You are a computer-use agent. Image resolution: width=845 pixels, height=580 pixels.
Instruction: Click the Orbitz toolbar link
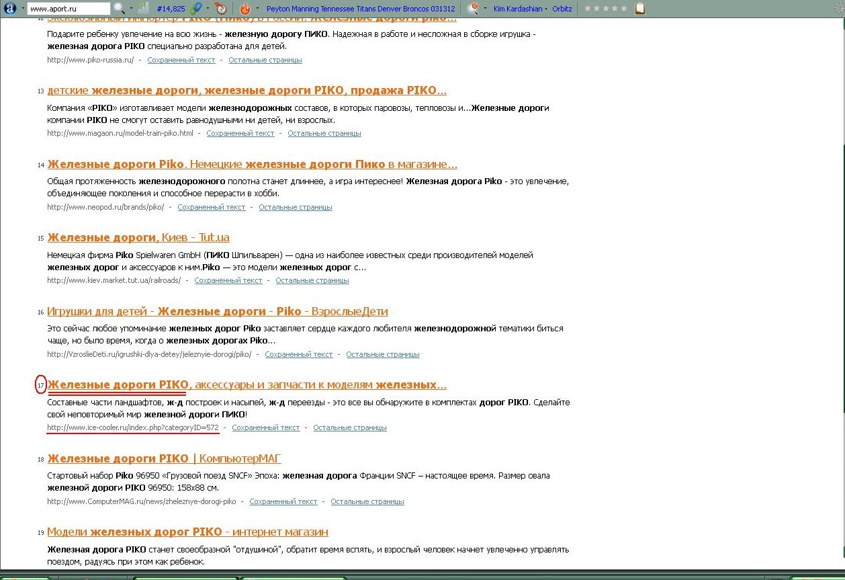pyautogui.click(x=562, y=9)
